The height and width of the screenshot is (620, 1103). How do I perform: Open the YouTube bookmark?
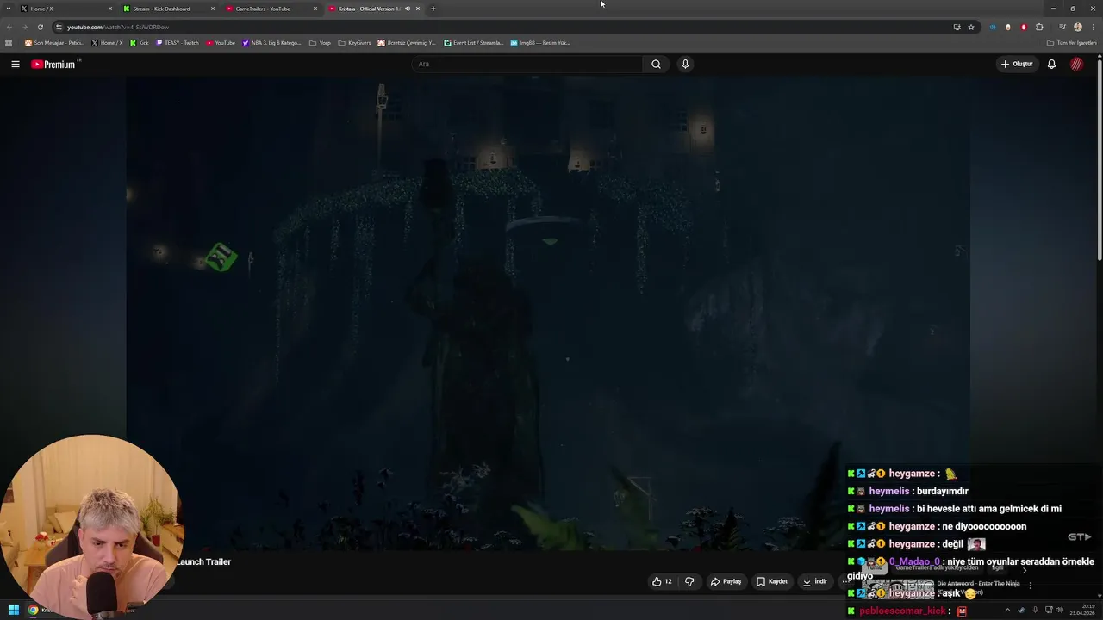point(221,42)
